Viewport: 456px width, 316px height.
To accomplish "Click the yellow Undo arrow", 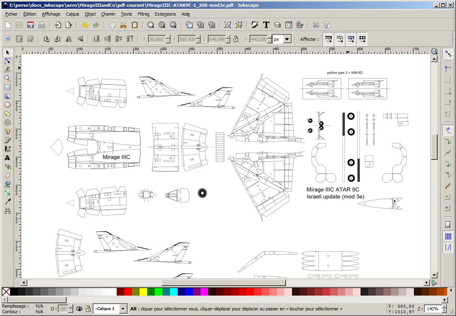I will point(85,25).
